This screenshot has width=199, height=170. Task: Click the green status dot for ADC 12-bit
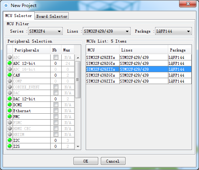click(x=10, y=63)
